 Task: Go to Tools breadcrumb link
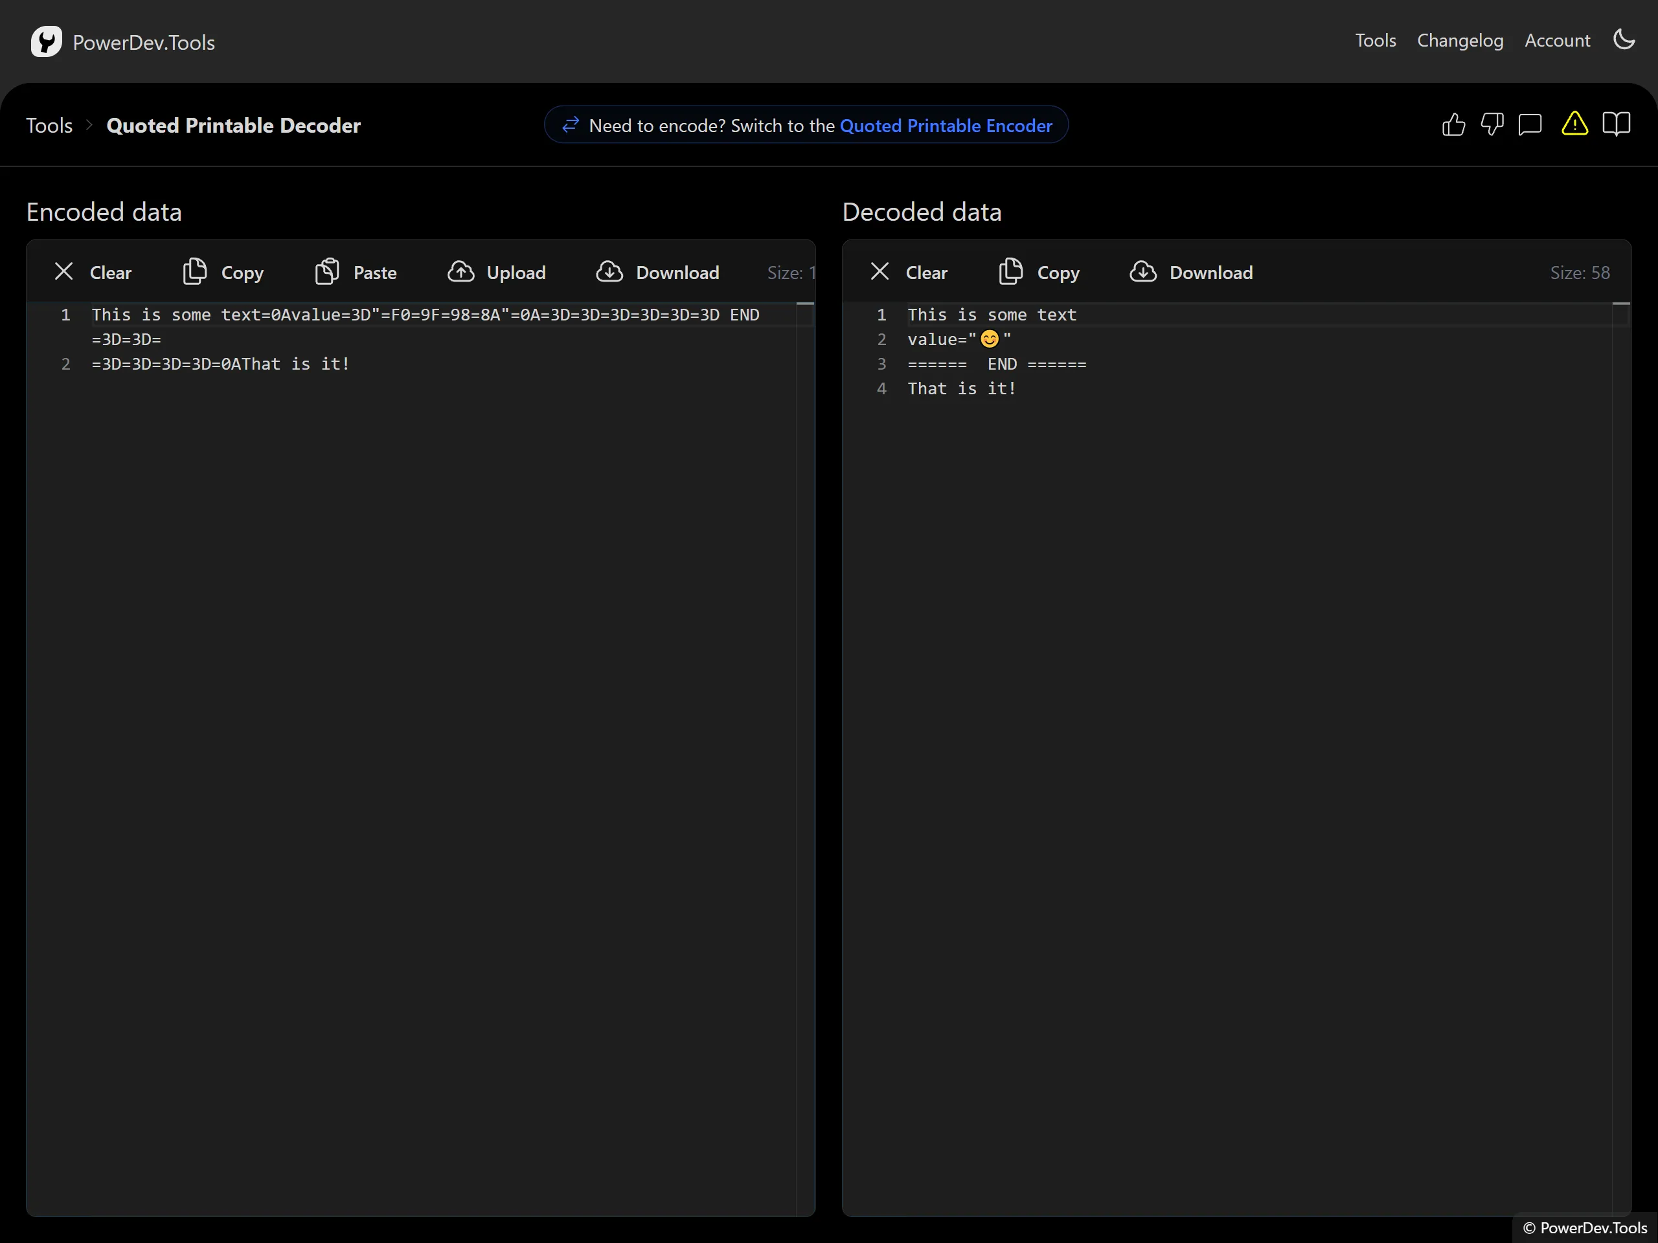click(49, 125)
